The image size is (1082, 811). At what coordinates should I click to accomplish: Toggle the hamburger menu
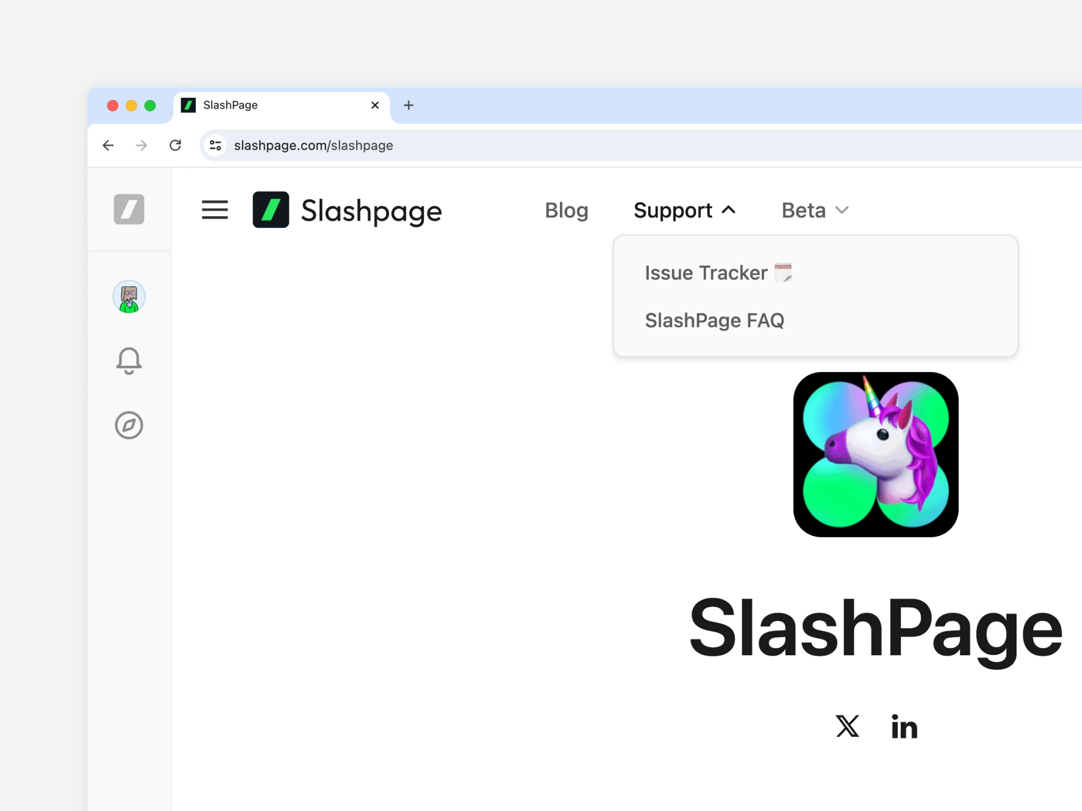tap(215, 210)
